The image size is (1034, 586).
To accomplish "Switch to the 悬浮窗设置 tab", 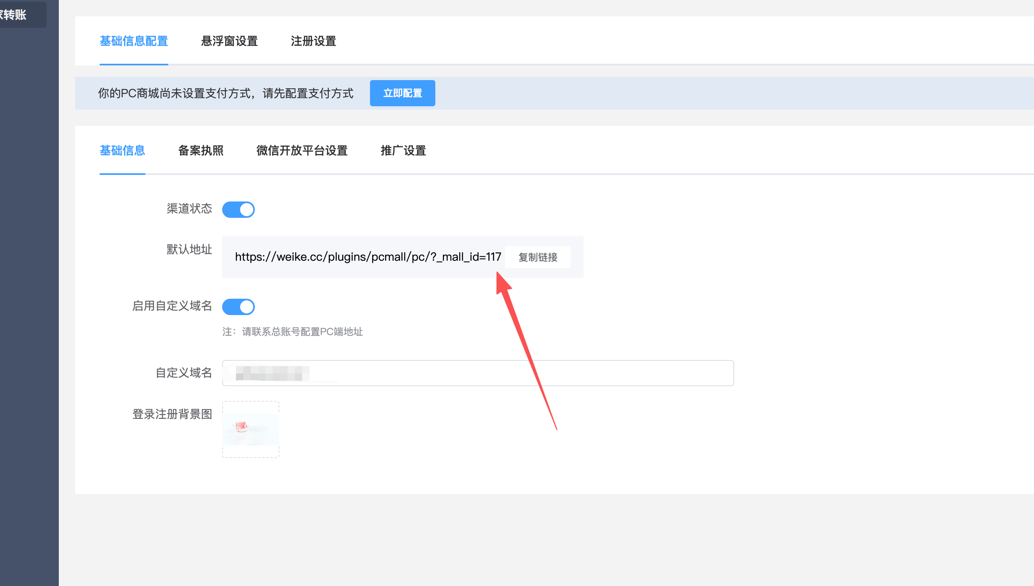I will click(229, 41).
